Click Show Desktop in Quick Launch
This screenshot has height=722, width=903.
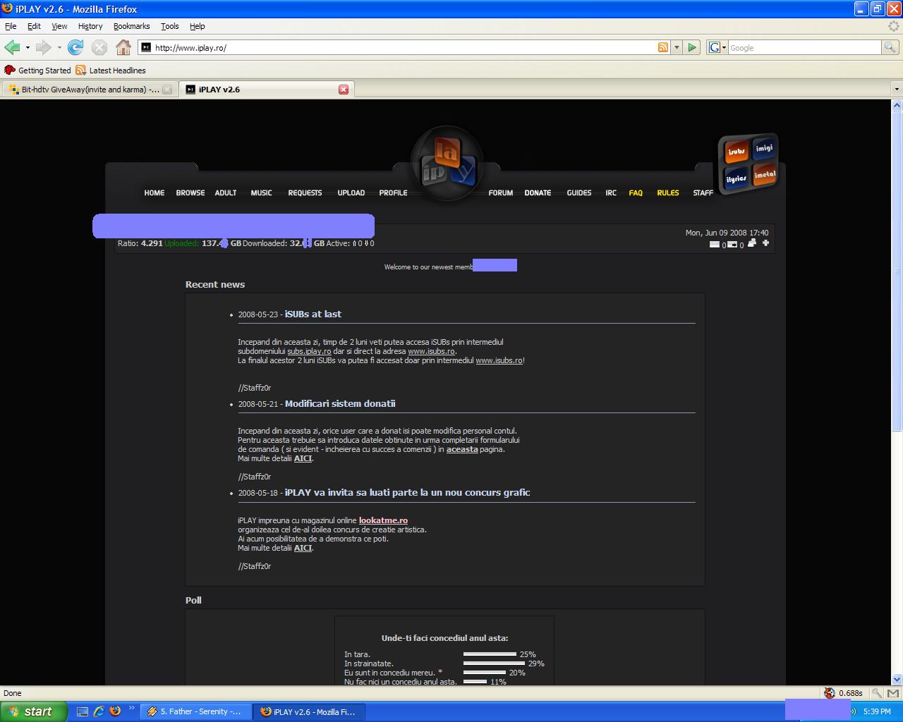83,711
